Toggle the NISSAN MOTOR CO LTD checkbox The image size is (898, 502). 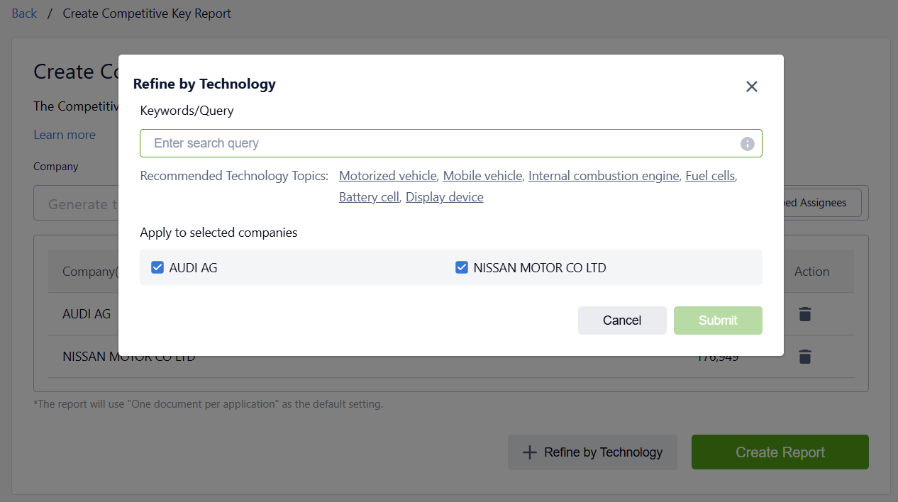click(x=462, y=267)
